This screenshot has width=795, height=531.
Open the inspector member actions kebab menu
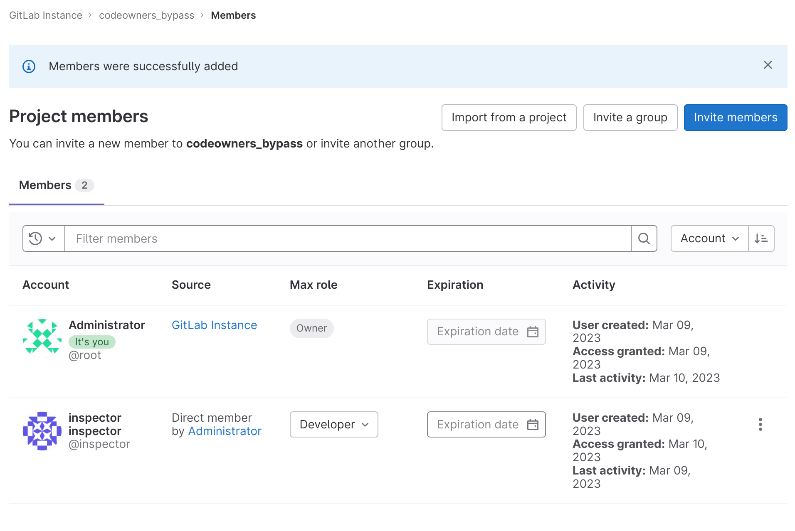760,424
